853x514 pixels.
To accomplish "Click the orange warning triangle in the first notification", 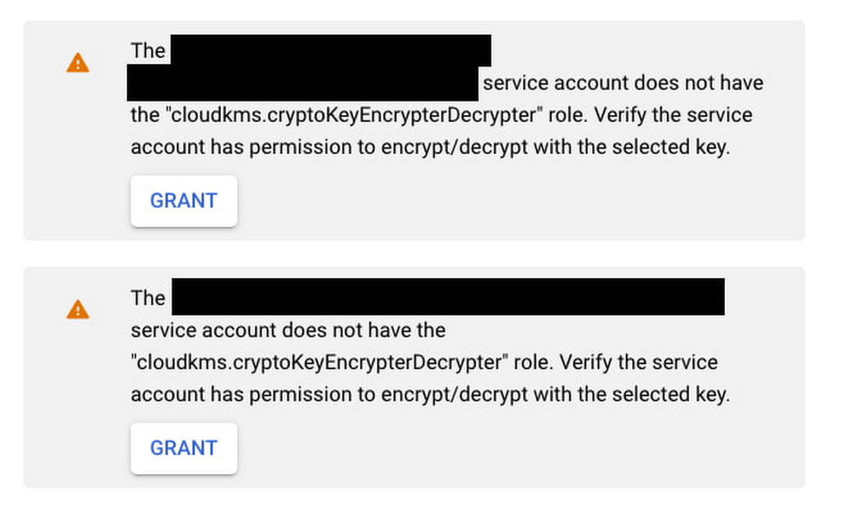I will [x=78, y=61].
